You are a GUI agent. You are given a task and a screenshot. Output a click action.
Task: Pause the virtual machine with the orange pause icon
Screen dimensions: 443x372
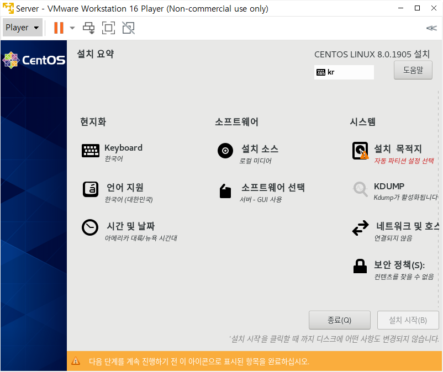(59, 28)
